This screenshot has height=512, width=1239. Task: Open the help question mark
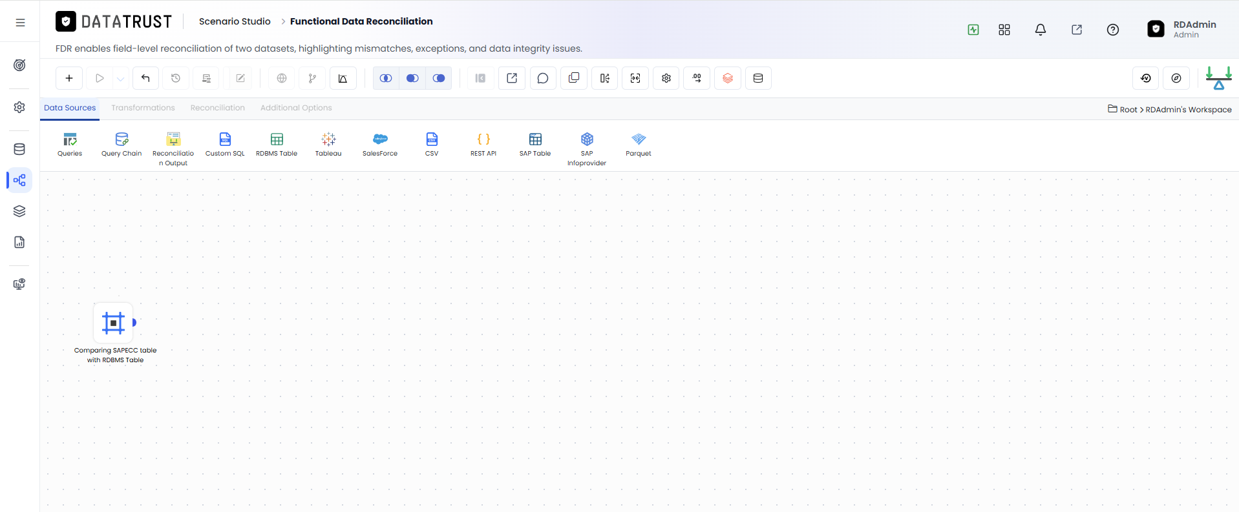coord(1113,30)
